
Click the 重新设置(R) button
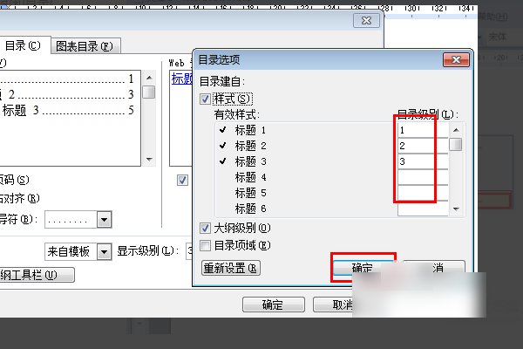click(231, 268)
